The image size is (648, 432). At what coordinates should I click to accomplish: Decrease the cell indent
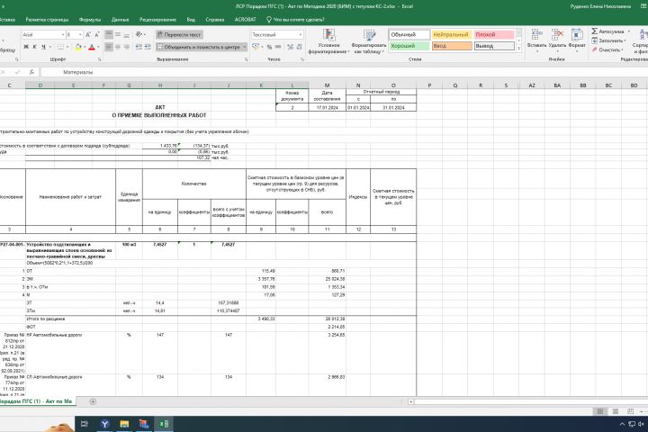(139, 47)
